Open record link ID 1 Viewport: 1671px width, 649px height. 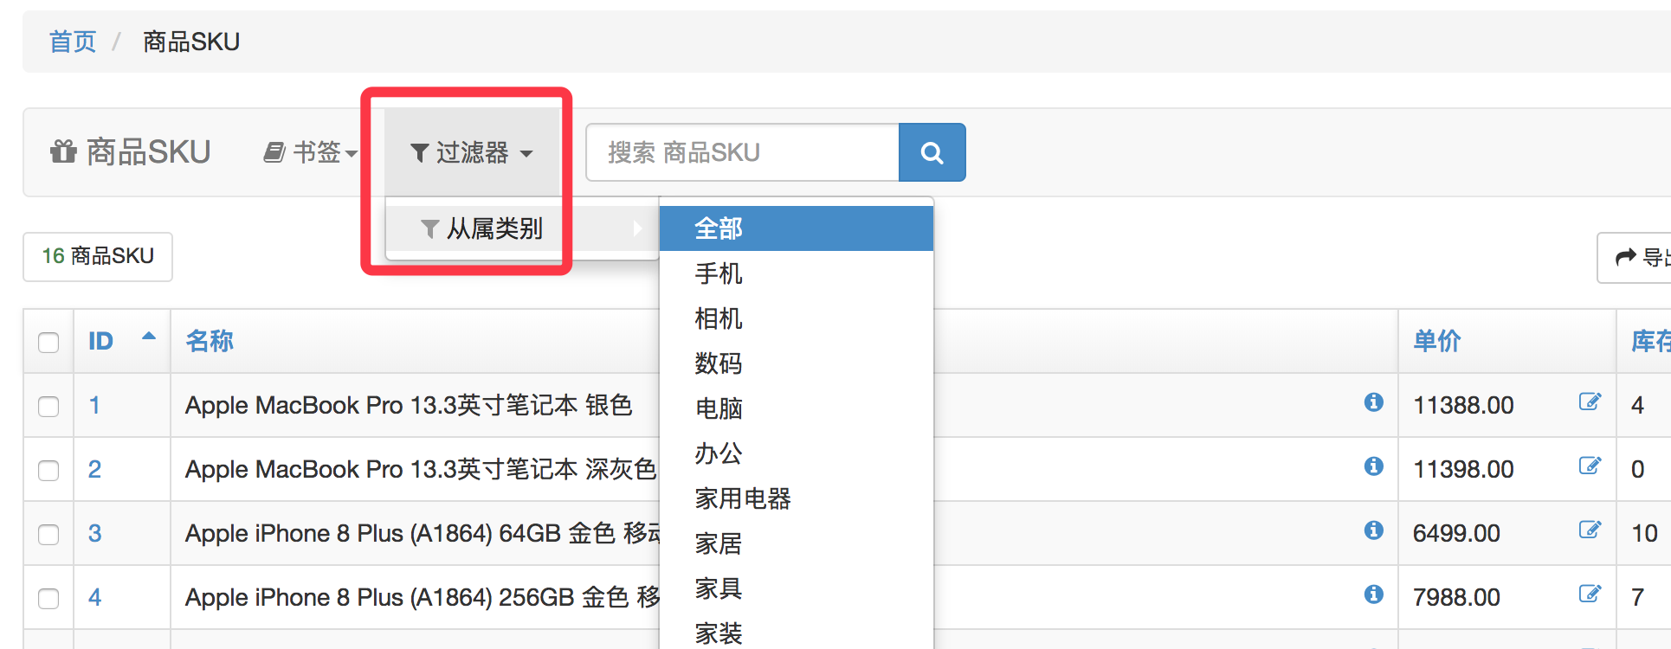[x=94, y=405]
